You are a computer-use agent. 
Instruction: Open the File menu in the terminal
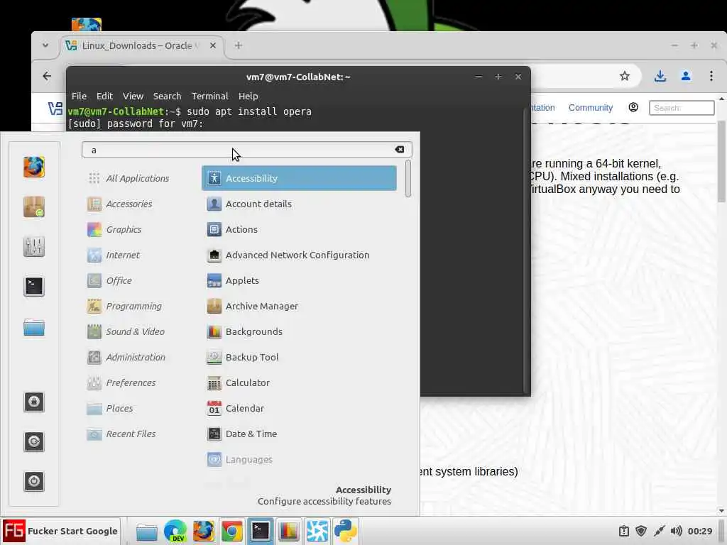pos(79,96)
